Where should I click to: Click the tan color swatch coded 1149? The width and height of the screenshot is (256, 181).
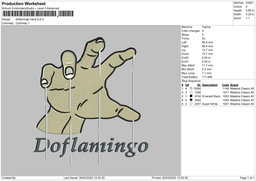click(x=191, y=88)
